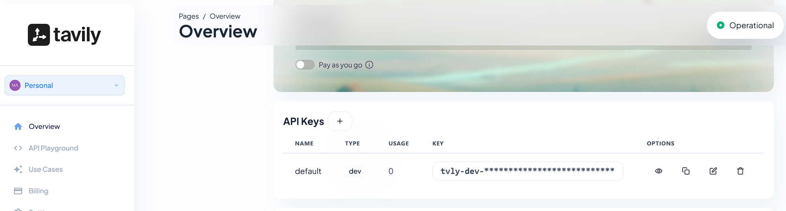This screenshot has width=786, height=211.
Task: Open Pay as you go info tooltip
Action: pyautogui.click(x=369, y=65)
